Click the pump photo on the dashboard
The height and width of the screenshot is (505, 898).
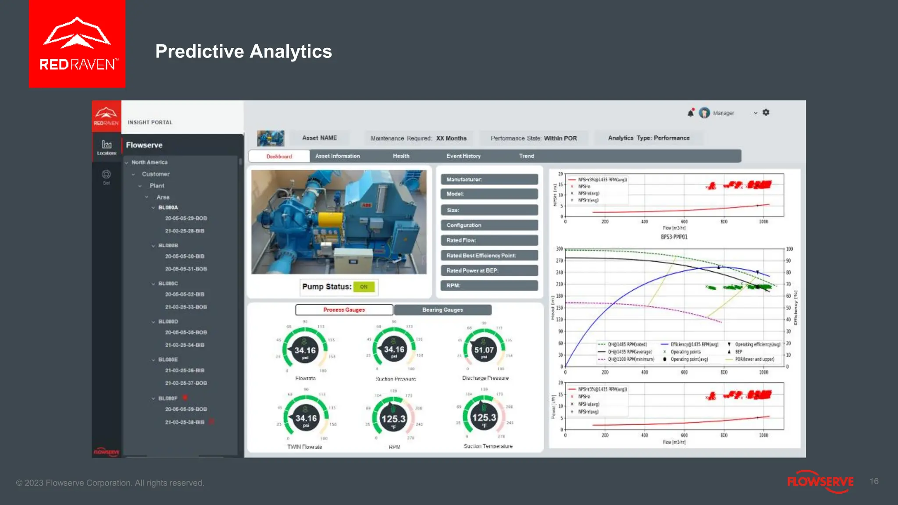point(339,222)
